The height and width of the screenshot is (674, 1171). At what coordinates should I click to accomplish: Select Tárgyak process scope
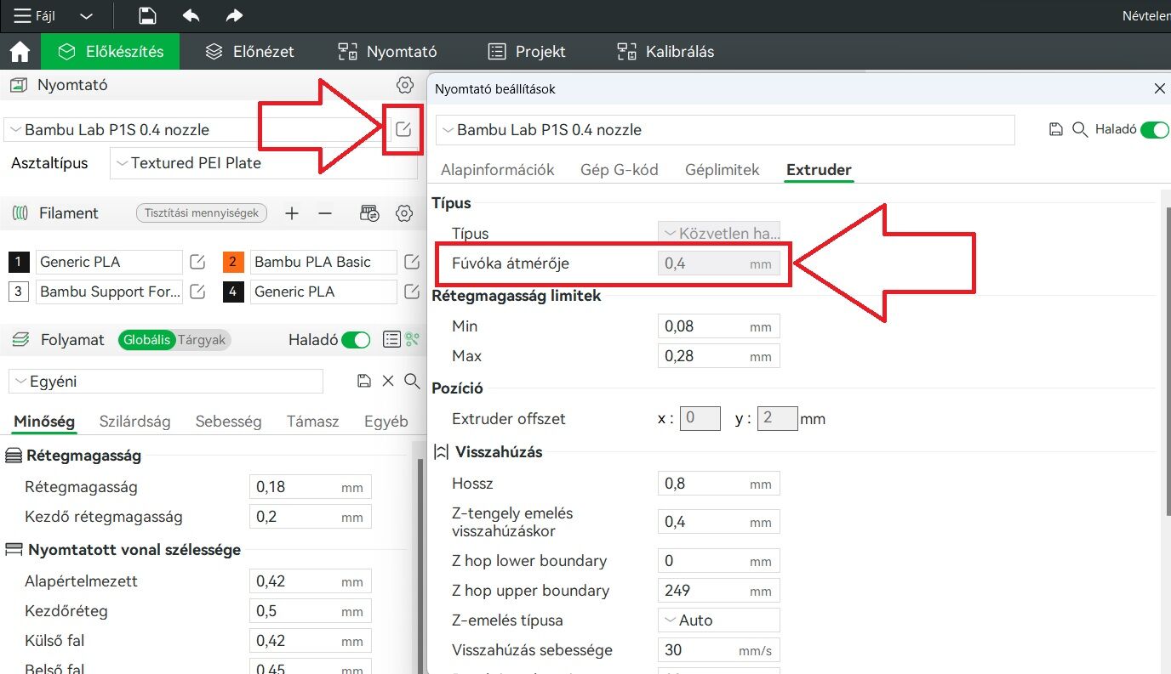click(202, 340)
